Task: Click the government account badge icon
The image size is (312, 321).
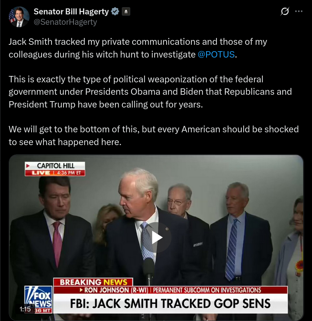Action: [126, 12]
